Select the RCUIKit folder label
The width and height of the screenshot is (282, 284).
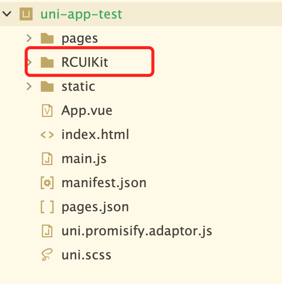pyautogui.click(x=85, y=62)
